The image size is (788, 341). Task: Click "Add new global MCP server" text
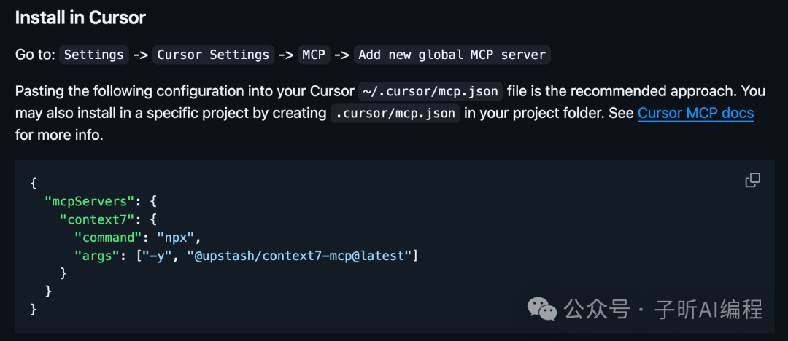coord(452,55)
